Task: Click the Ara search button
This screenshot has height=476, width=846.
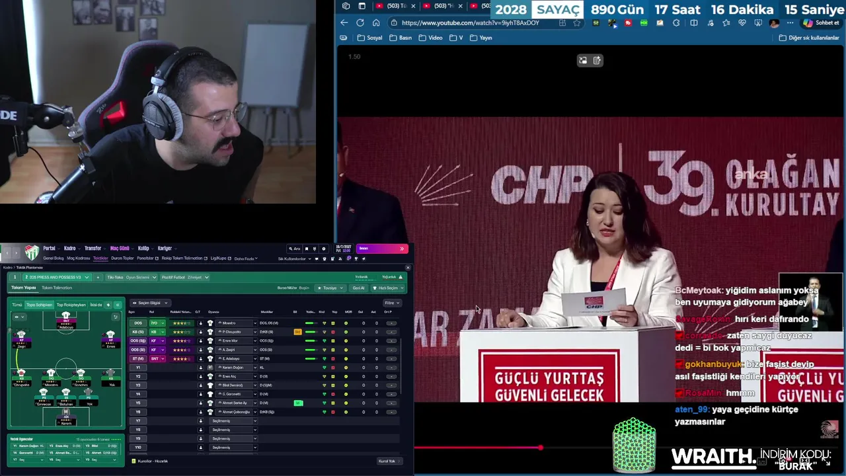Action: [x=294, y=249]
